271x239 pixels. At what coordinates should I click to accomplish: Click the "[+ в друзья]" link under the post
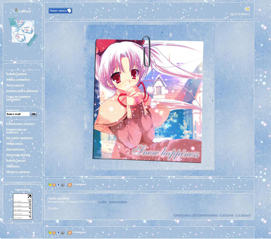coord(243,215)
